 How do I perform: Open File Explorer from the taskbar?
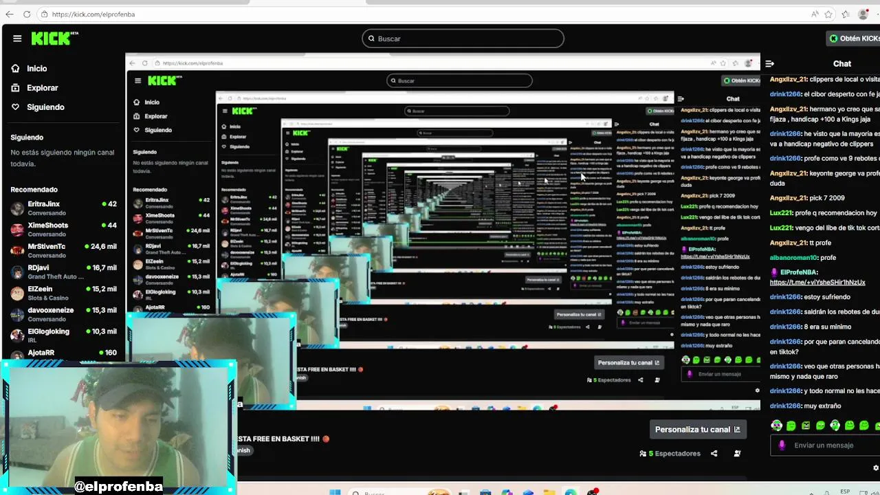(x=549, y=492)
